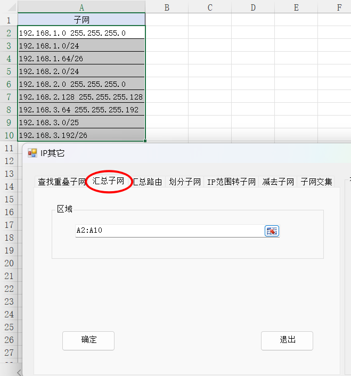
Task: Select row 10 header
Action: pos(9,135)
